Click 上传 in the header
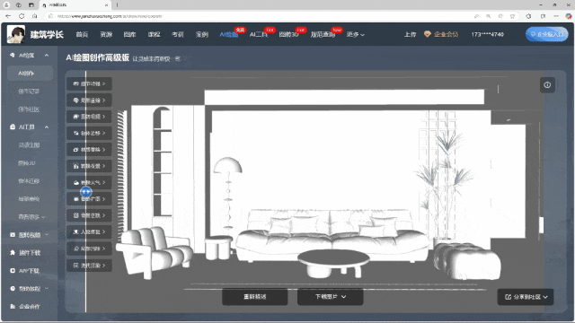This screenshot has width=575, height=323. pyautogui.click(x=410, y=34)
